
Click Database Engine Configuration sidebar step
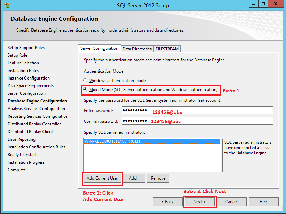tap(37, 101)
